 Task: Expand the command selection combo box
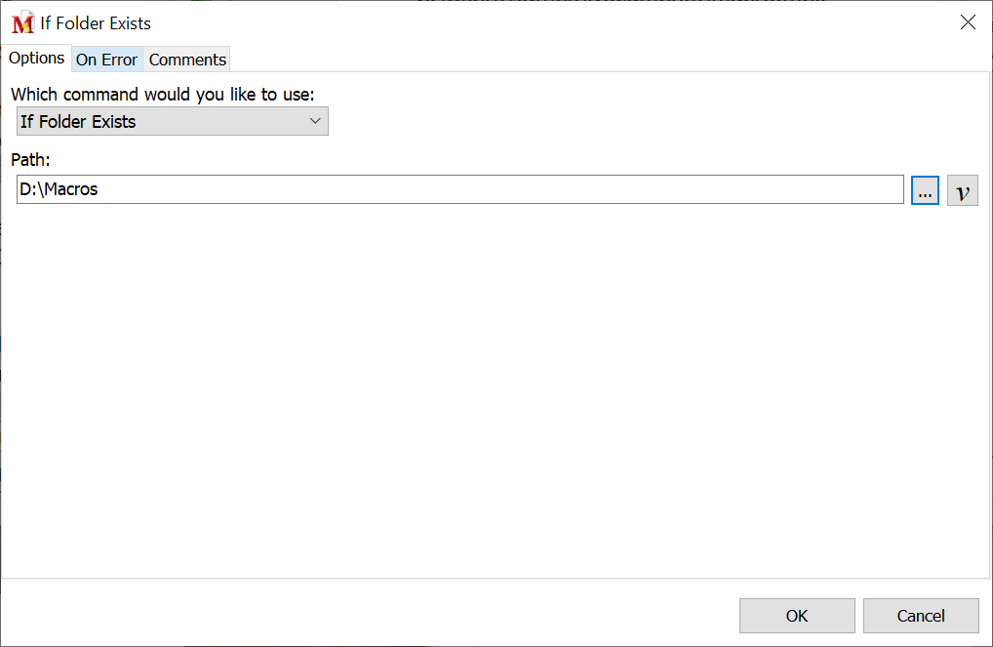tap(173, 122)
